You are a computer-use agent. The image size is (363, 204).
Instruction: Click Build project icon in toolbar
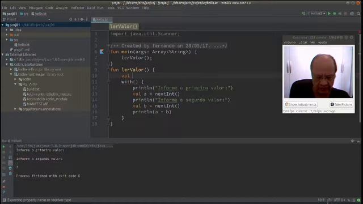(x=303, y=14)
